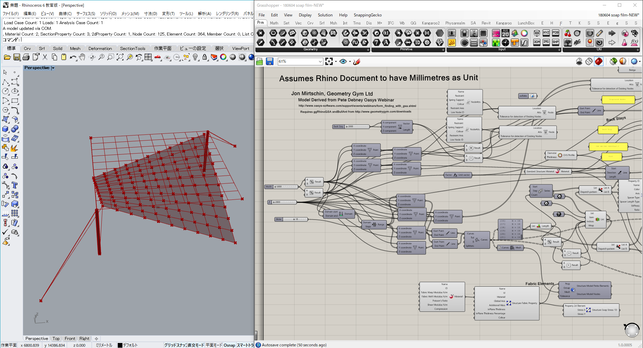The image size is (643, 348).
Task: Click the f(x) expression util icon
Action: coord(634,42)
